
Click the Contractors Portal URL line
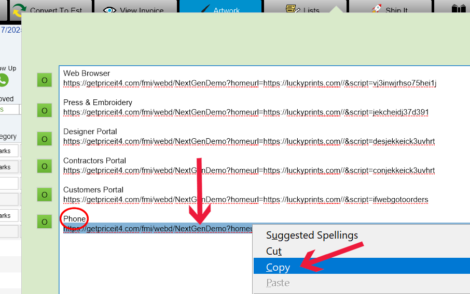pos(249,170)
